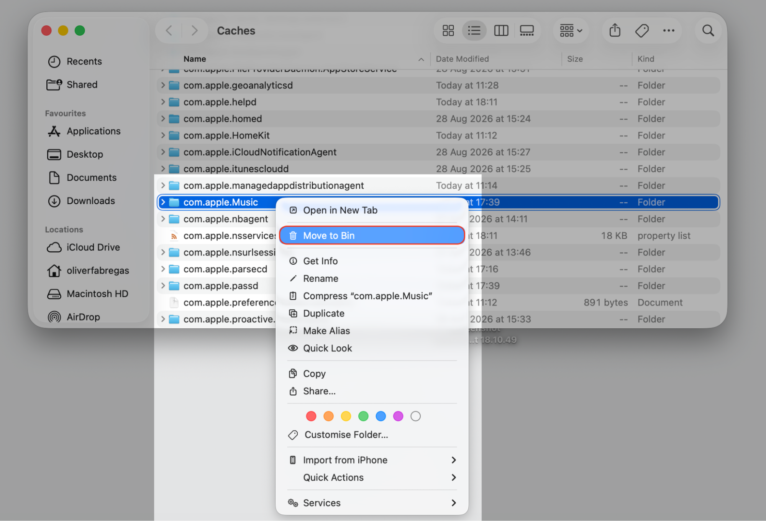Open Applications in the sidebar
The height and width of the screenshot is (521, 766).
click(84, 131)
